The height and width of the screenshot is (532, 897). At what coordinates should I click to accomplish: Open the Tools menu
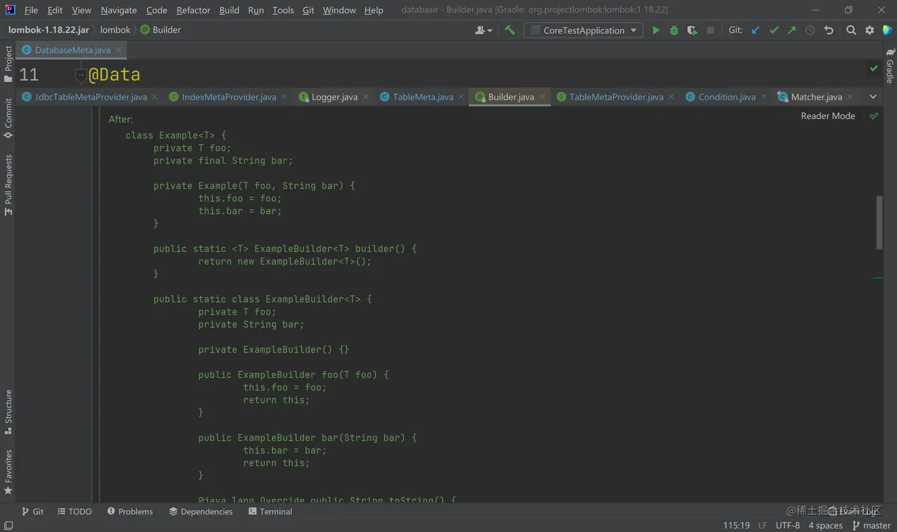pos(283,10)
